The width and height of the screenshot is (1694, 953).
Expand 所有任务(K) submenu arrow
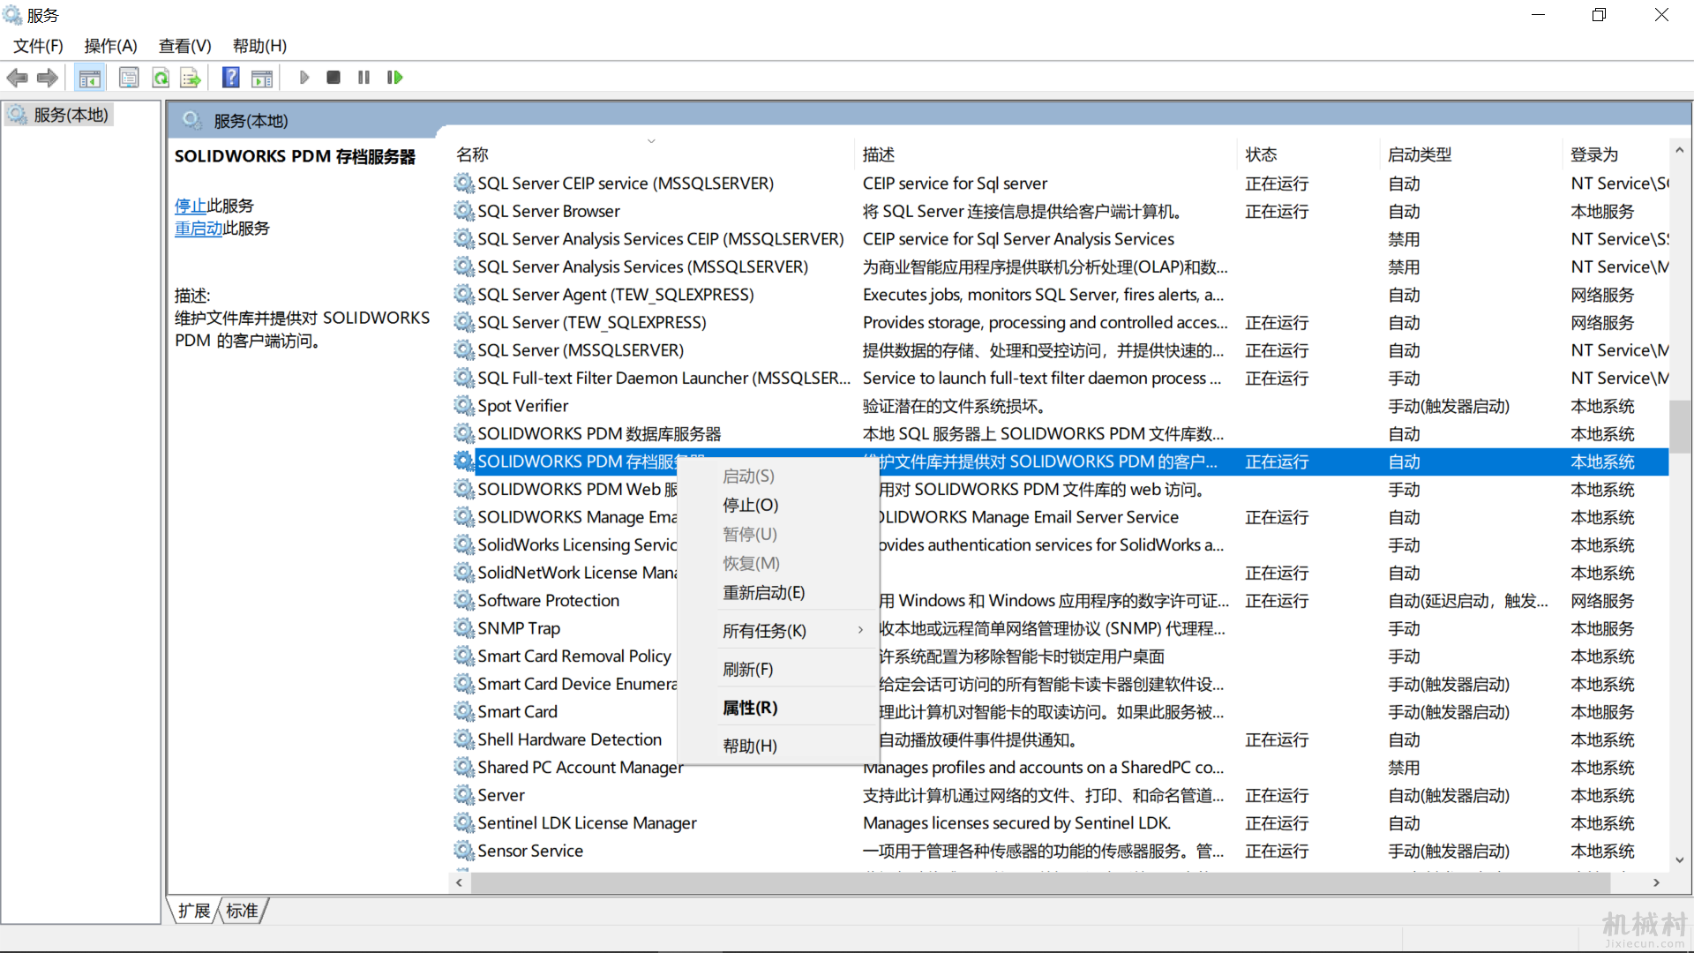860,630
